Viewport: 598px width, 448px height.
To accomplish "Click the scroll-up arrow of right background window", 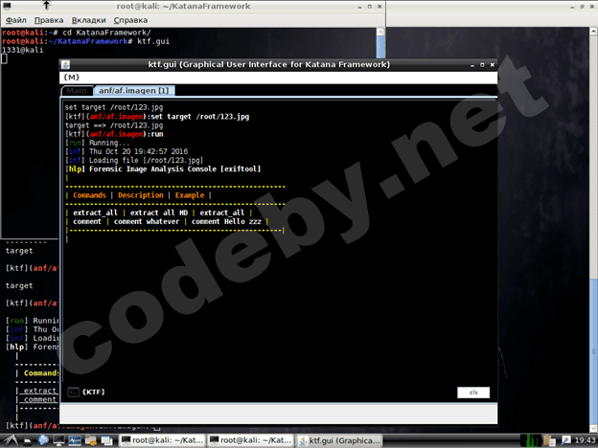I will tap(593, 31).
